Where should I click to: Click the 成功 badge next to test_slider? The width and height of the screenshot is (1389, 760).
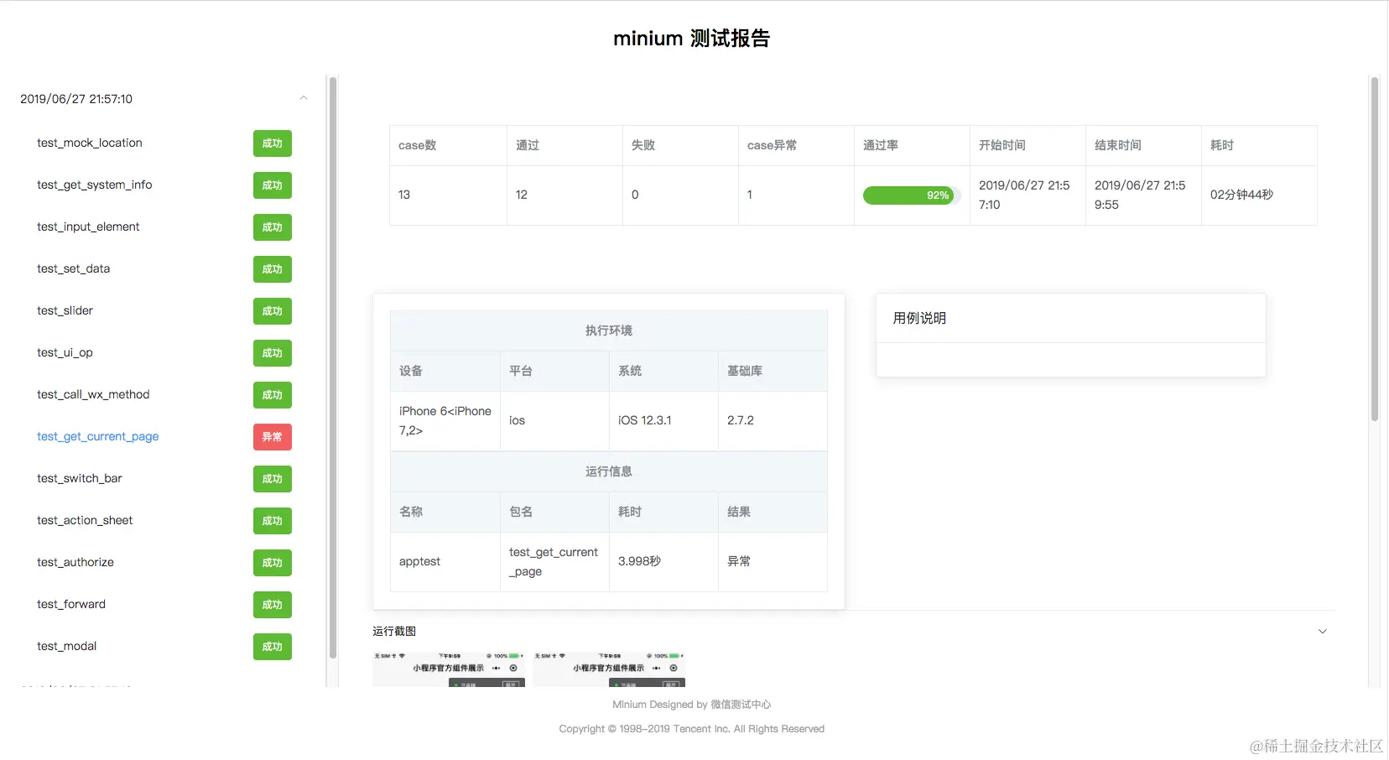tap(272, 310)
